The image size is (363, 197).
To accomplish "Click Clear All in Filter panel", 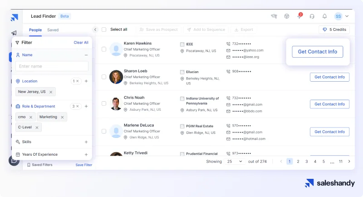I will pos(81,42).
